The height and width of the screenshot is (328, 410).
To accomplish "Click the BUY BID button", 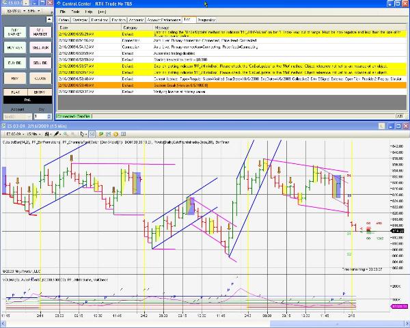I will [15, 63].
